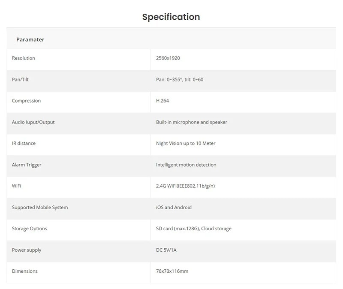Click the IR distance row label
The width and height of the screenshot is (343, 289).
coord(24,143)
